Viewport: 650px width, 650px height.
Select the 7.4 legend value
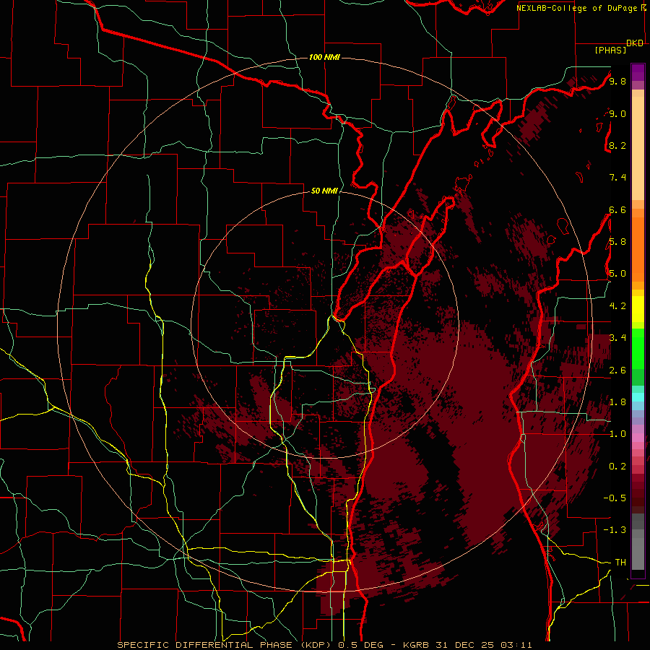pyautogui.click(x=617, y=178)
